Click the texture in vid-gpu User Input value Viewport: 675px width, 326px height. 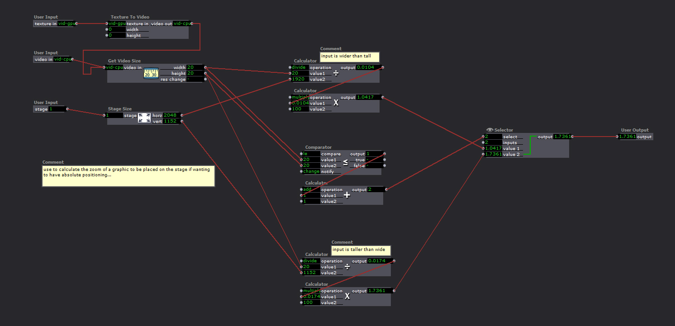(x=66, y=24)
